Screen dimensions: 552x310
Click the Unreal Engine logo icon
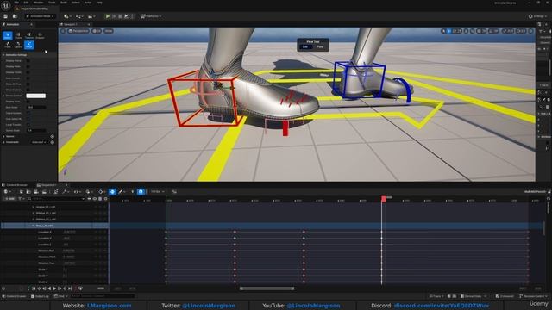(x=6, y=5)
